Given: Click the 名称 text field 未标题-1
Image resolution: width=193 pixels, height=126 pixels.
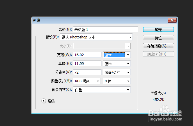Looking at the screenshot, I should point(106,29).
